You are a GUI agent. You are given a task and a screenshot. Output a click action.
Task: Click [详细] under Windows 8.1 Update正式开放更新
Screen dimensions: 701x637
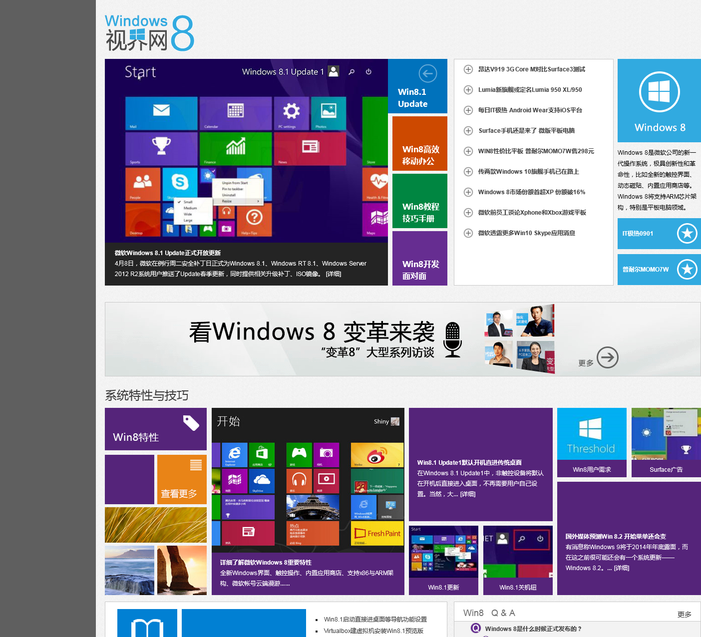(x=334, y=274)
